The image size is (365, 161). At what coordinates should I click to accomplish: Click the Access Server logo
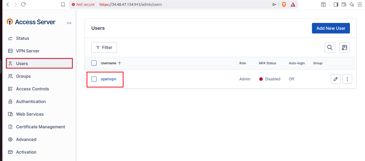31,22
